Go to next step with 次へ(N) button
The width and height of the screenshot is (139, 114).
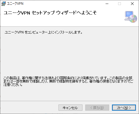pyautogui.click(x=124, y=108)
